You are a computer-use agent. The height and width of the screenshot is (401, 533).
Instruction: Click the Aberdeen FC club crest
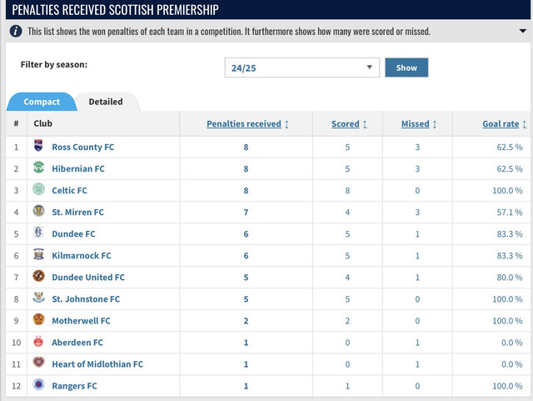point(38,341)
